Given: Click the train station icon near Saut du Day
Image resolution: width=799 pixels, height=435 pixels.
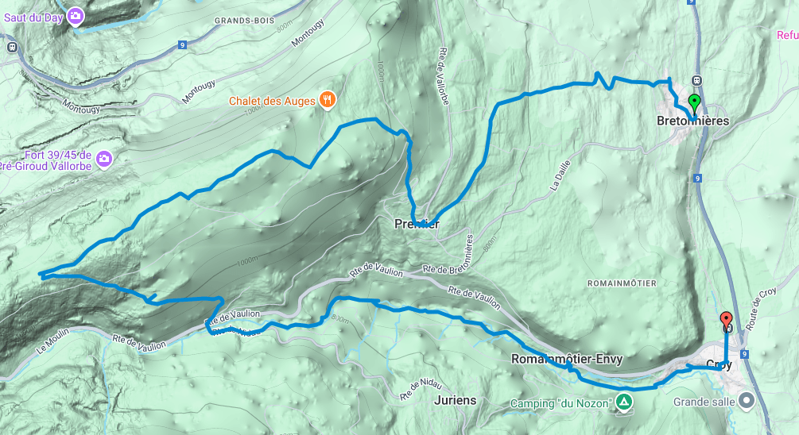Looking at the screenshot, I should [x=12, y=48].
